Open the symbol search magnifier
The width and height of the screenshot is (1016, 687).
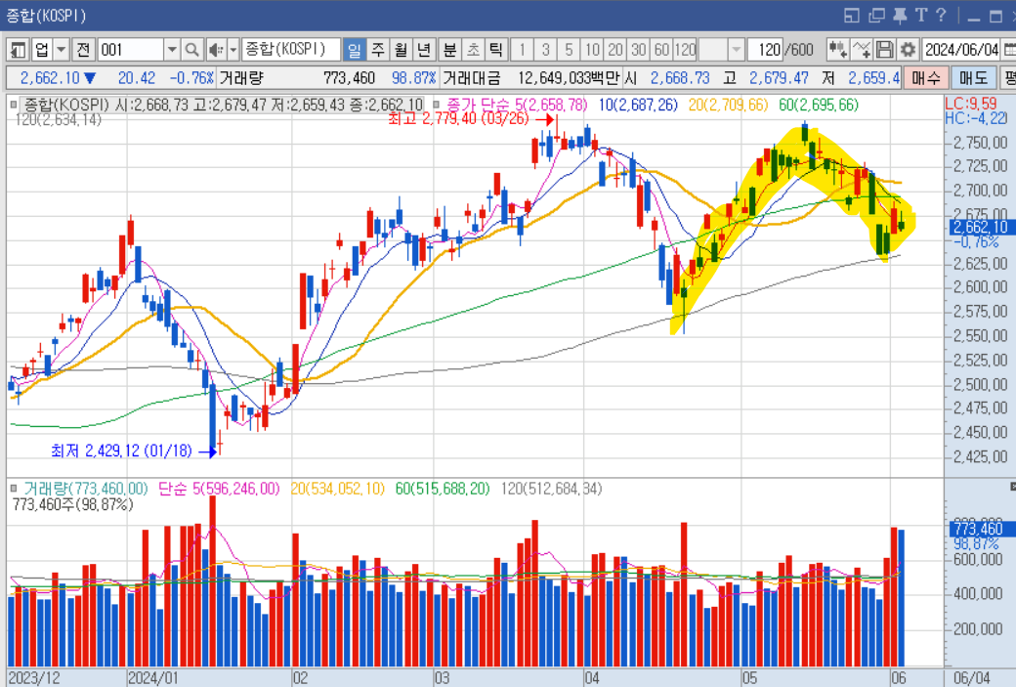point(191,49)
